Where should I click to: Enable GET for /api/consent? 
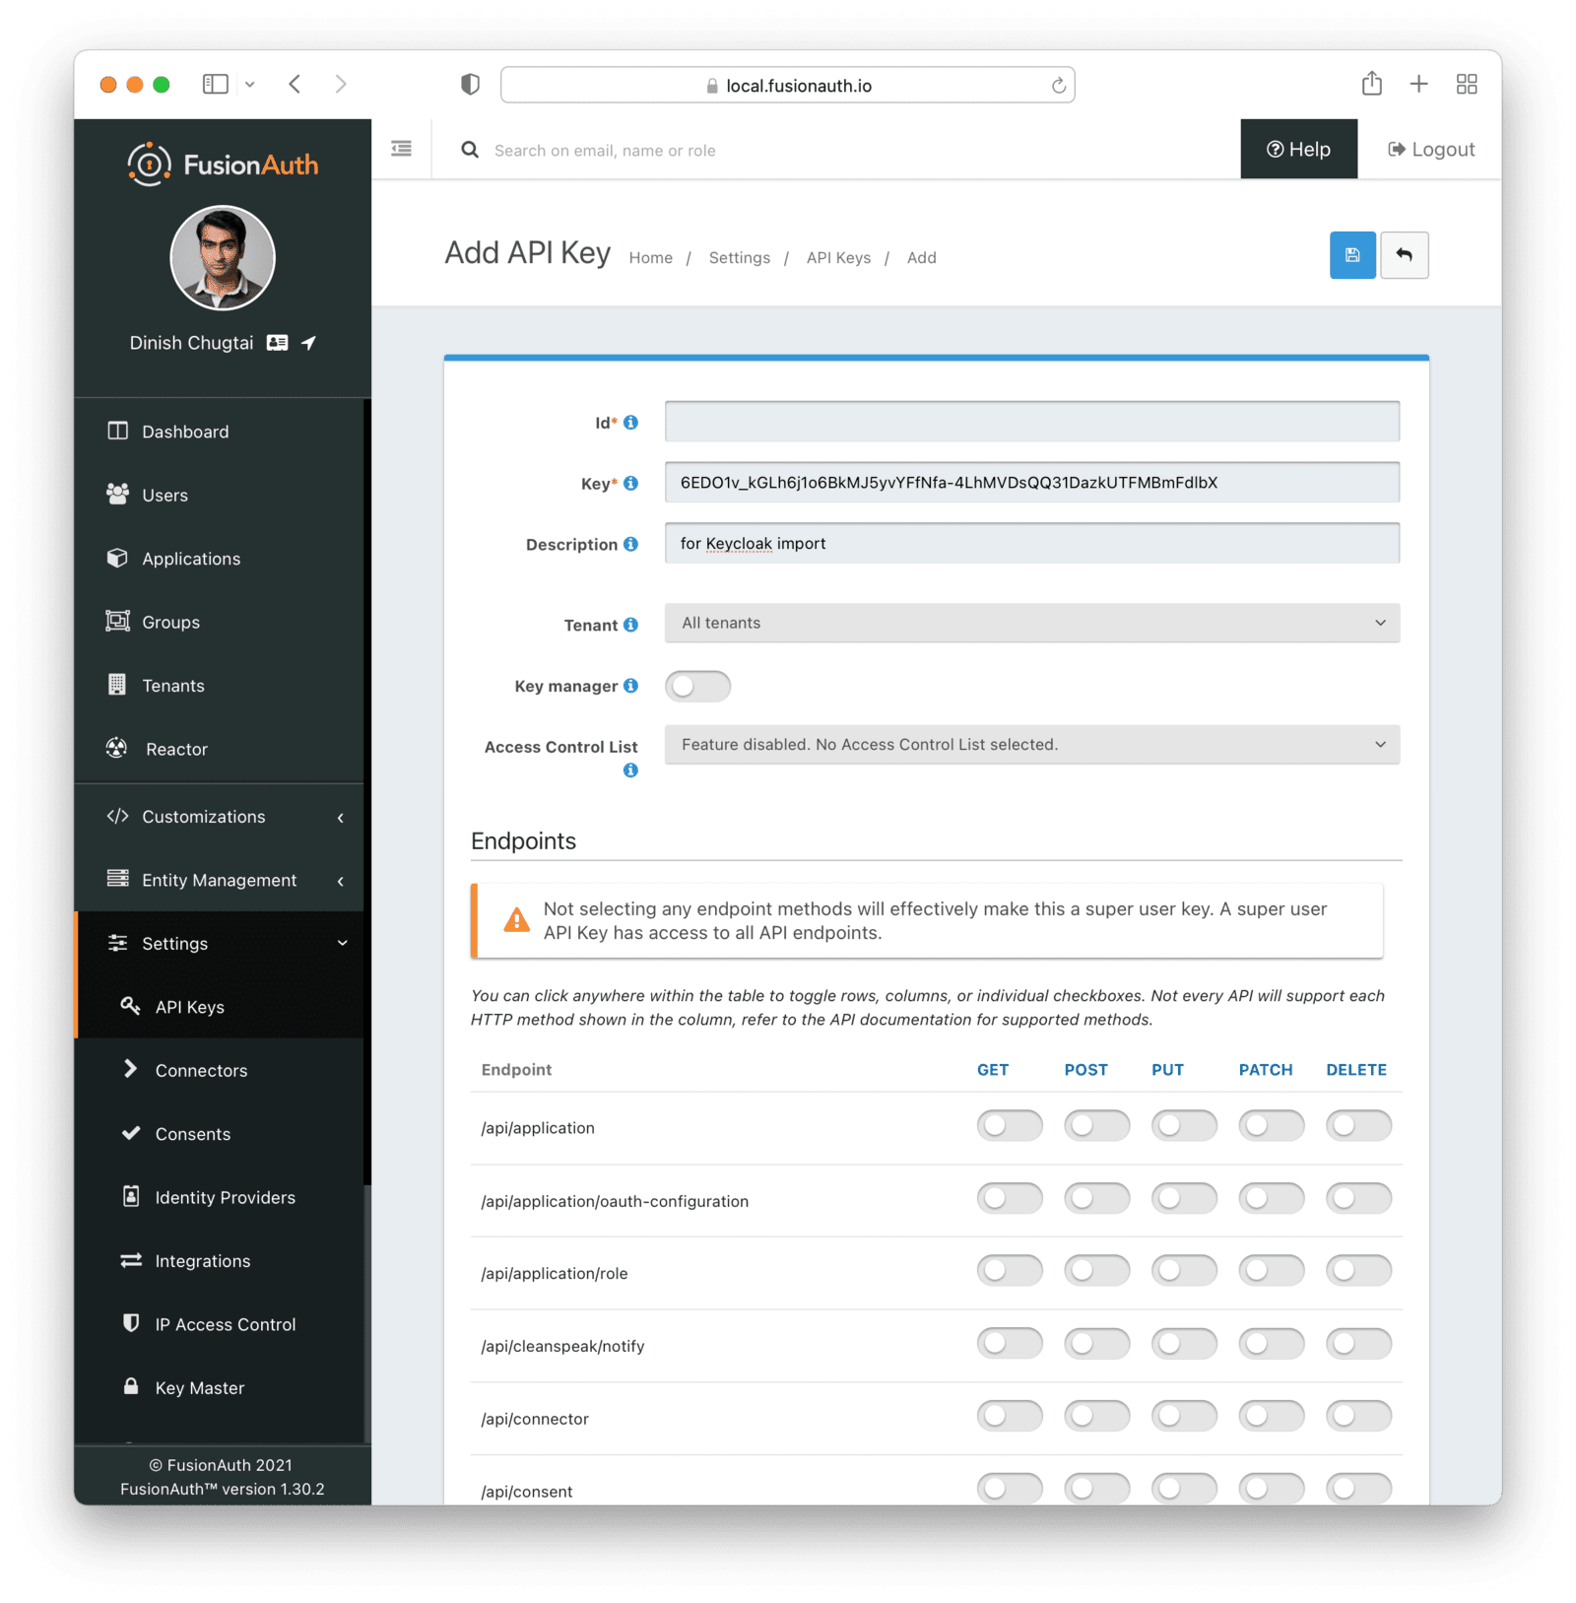[1010, 1489]
